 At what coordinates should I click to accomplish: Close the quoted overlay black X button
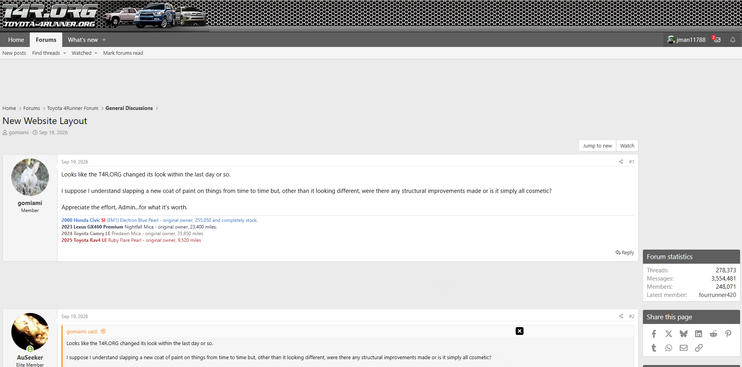pos(520,331)
